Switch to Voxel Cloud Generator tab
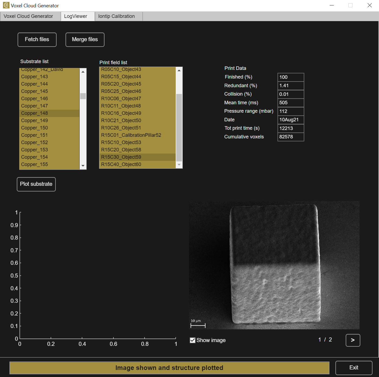Viewport: 379px width, 377px height. tap(30, 16)
